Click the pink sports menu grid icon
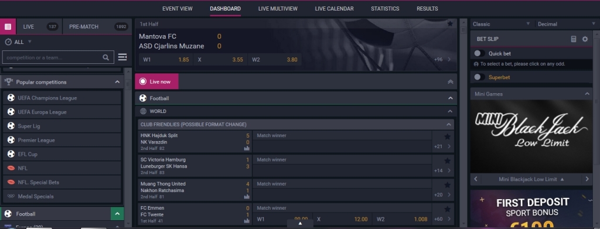 point(8,27)
